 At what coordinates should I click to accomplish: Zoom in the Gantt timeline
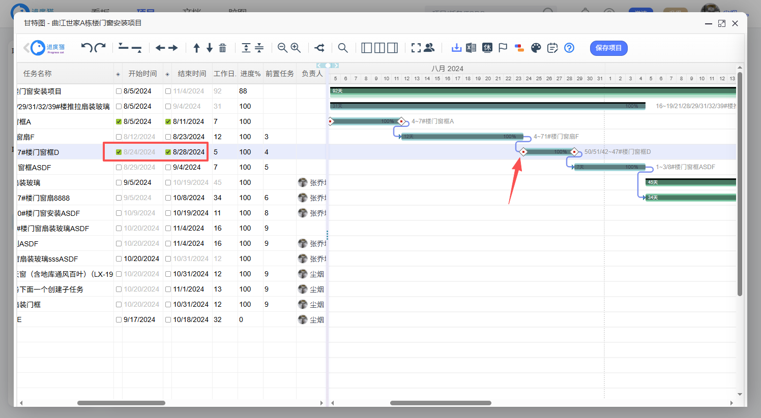[x=296, y=48]
